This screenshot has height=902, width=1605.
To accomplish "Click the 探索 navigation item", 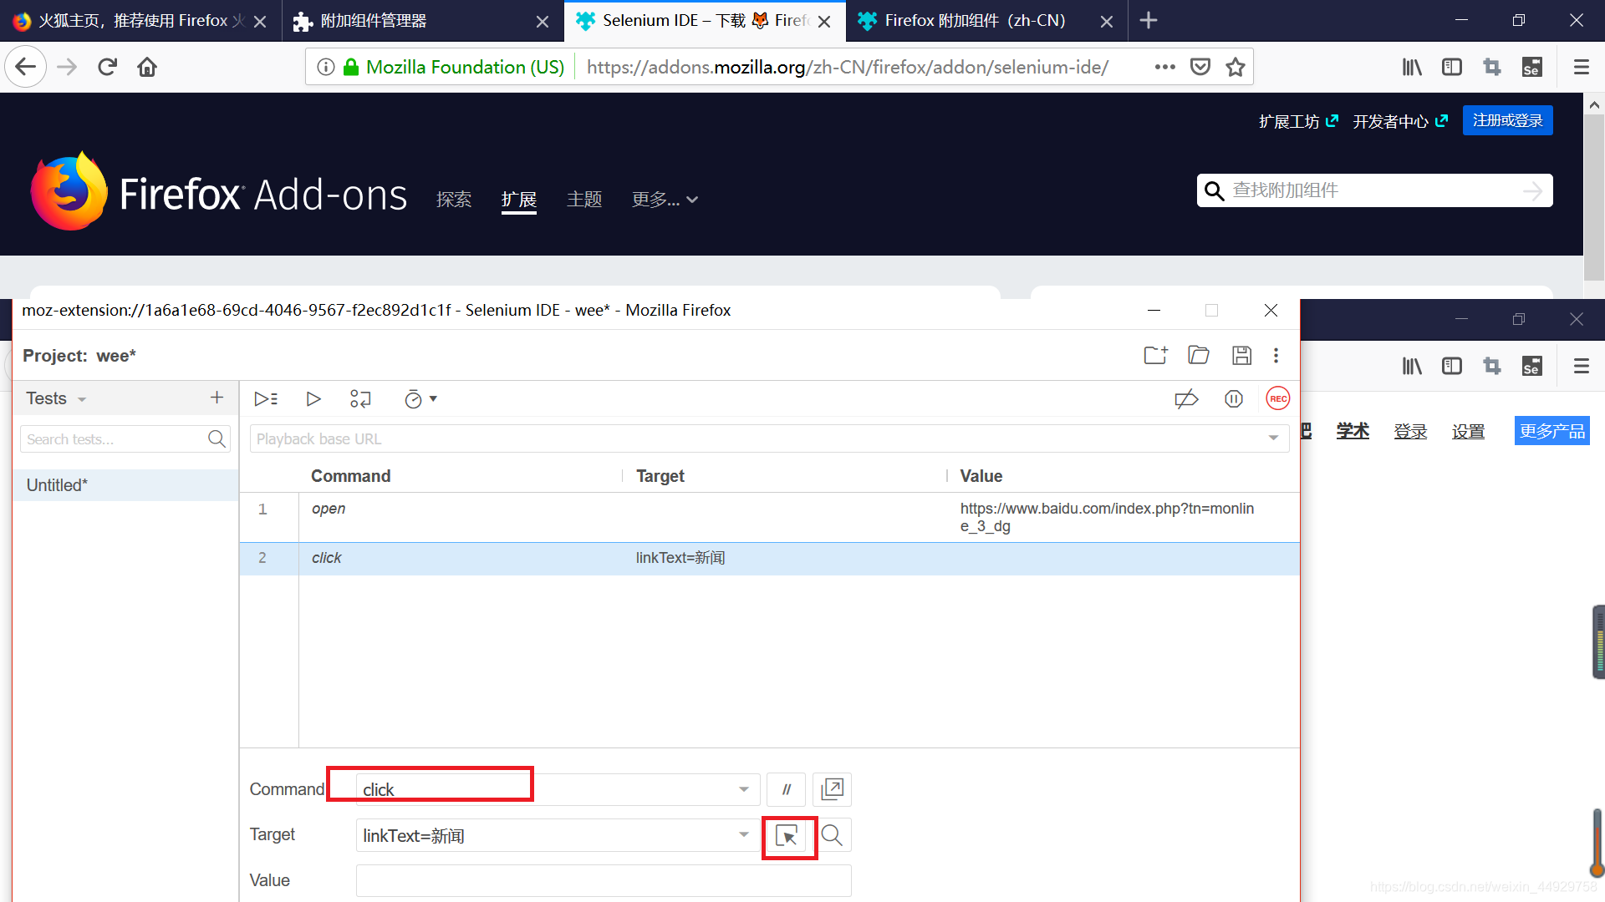I will [x=454, y=200].
